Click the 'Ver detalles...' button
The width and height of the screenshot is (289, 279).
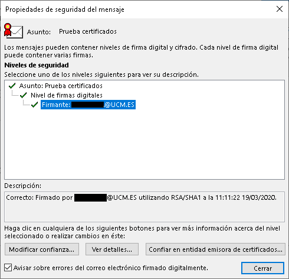112,249
